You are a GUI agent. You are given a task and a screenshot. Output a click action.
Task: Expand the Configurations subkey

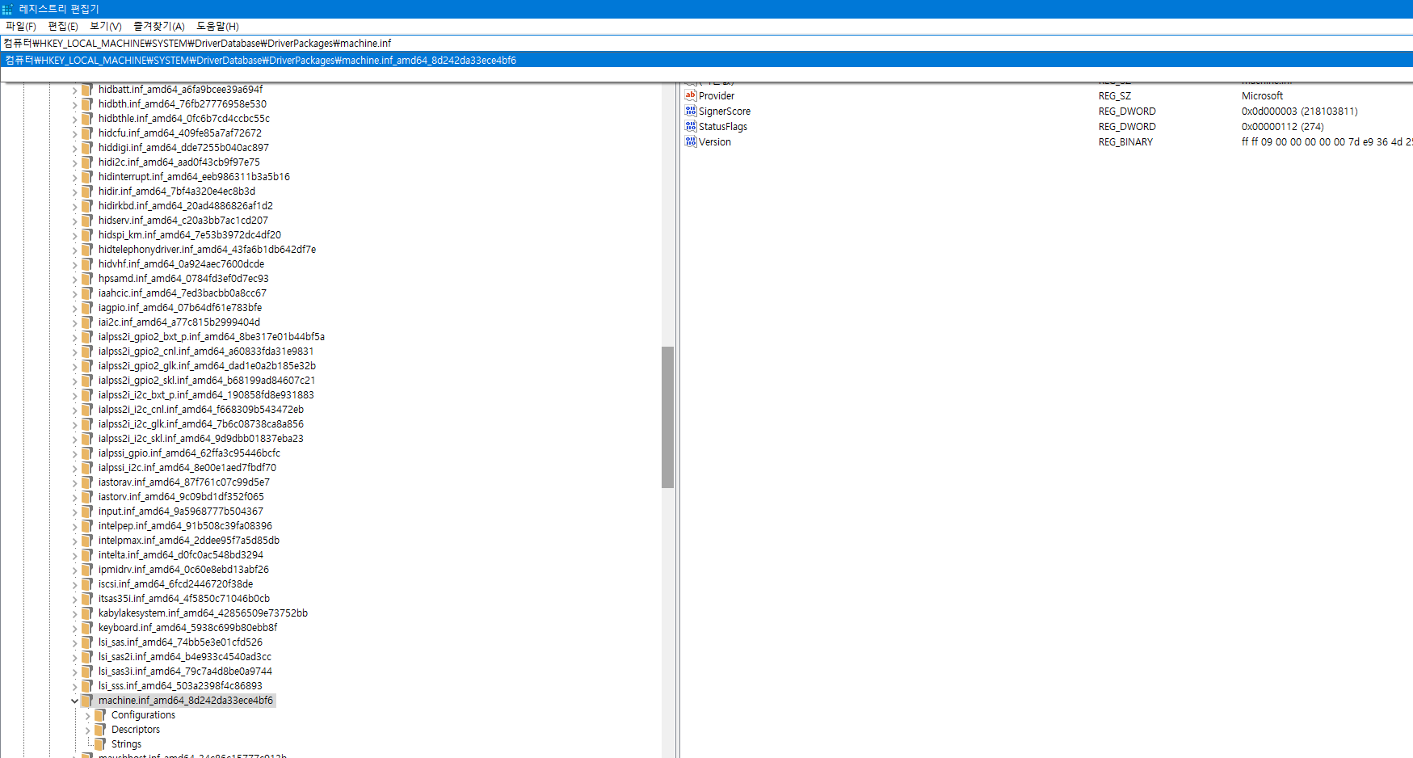(x=87, y=715)
